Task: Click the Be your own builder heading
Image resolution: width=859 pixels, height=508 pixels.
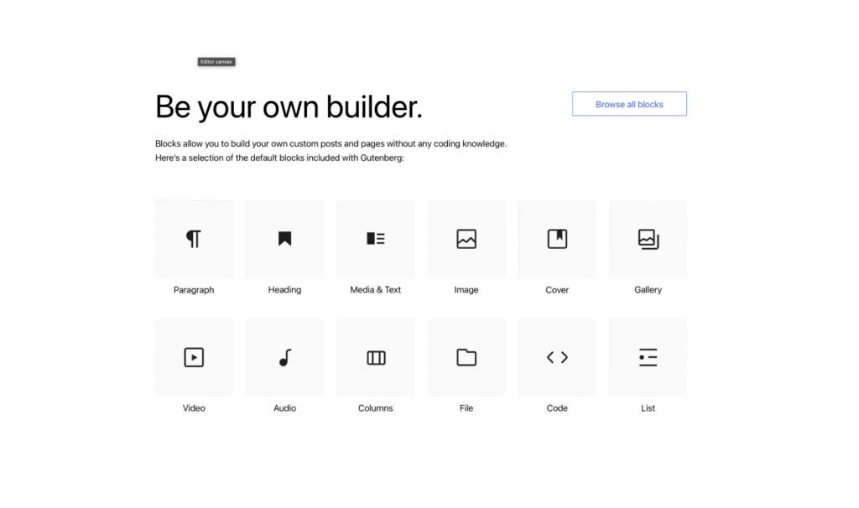Action: (289, 106)
